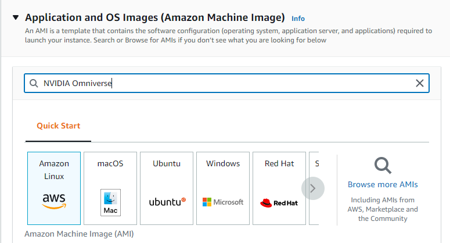The height and width of the screenshot is (243, 450).
Task: Click the next arrow to show more OS tiles
Action: [313, 188]
